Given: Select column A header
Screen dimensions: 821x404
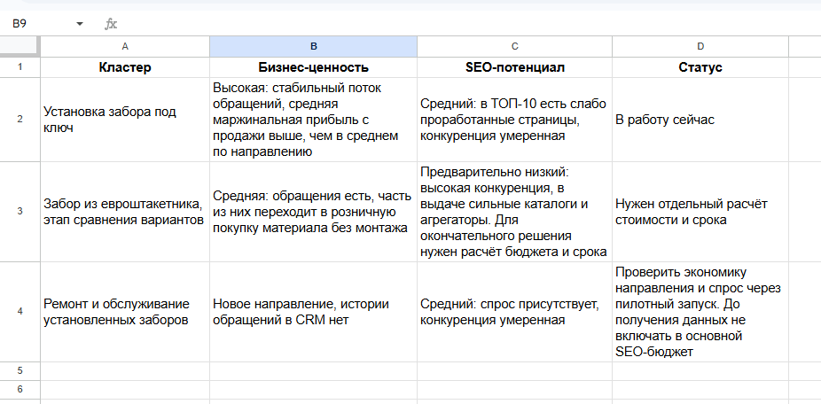Looking at the screenshot, I should click(125, 47).
